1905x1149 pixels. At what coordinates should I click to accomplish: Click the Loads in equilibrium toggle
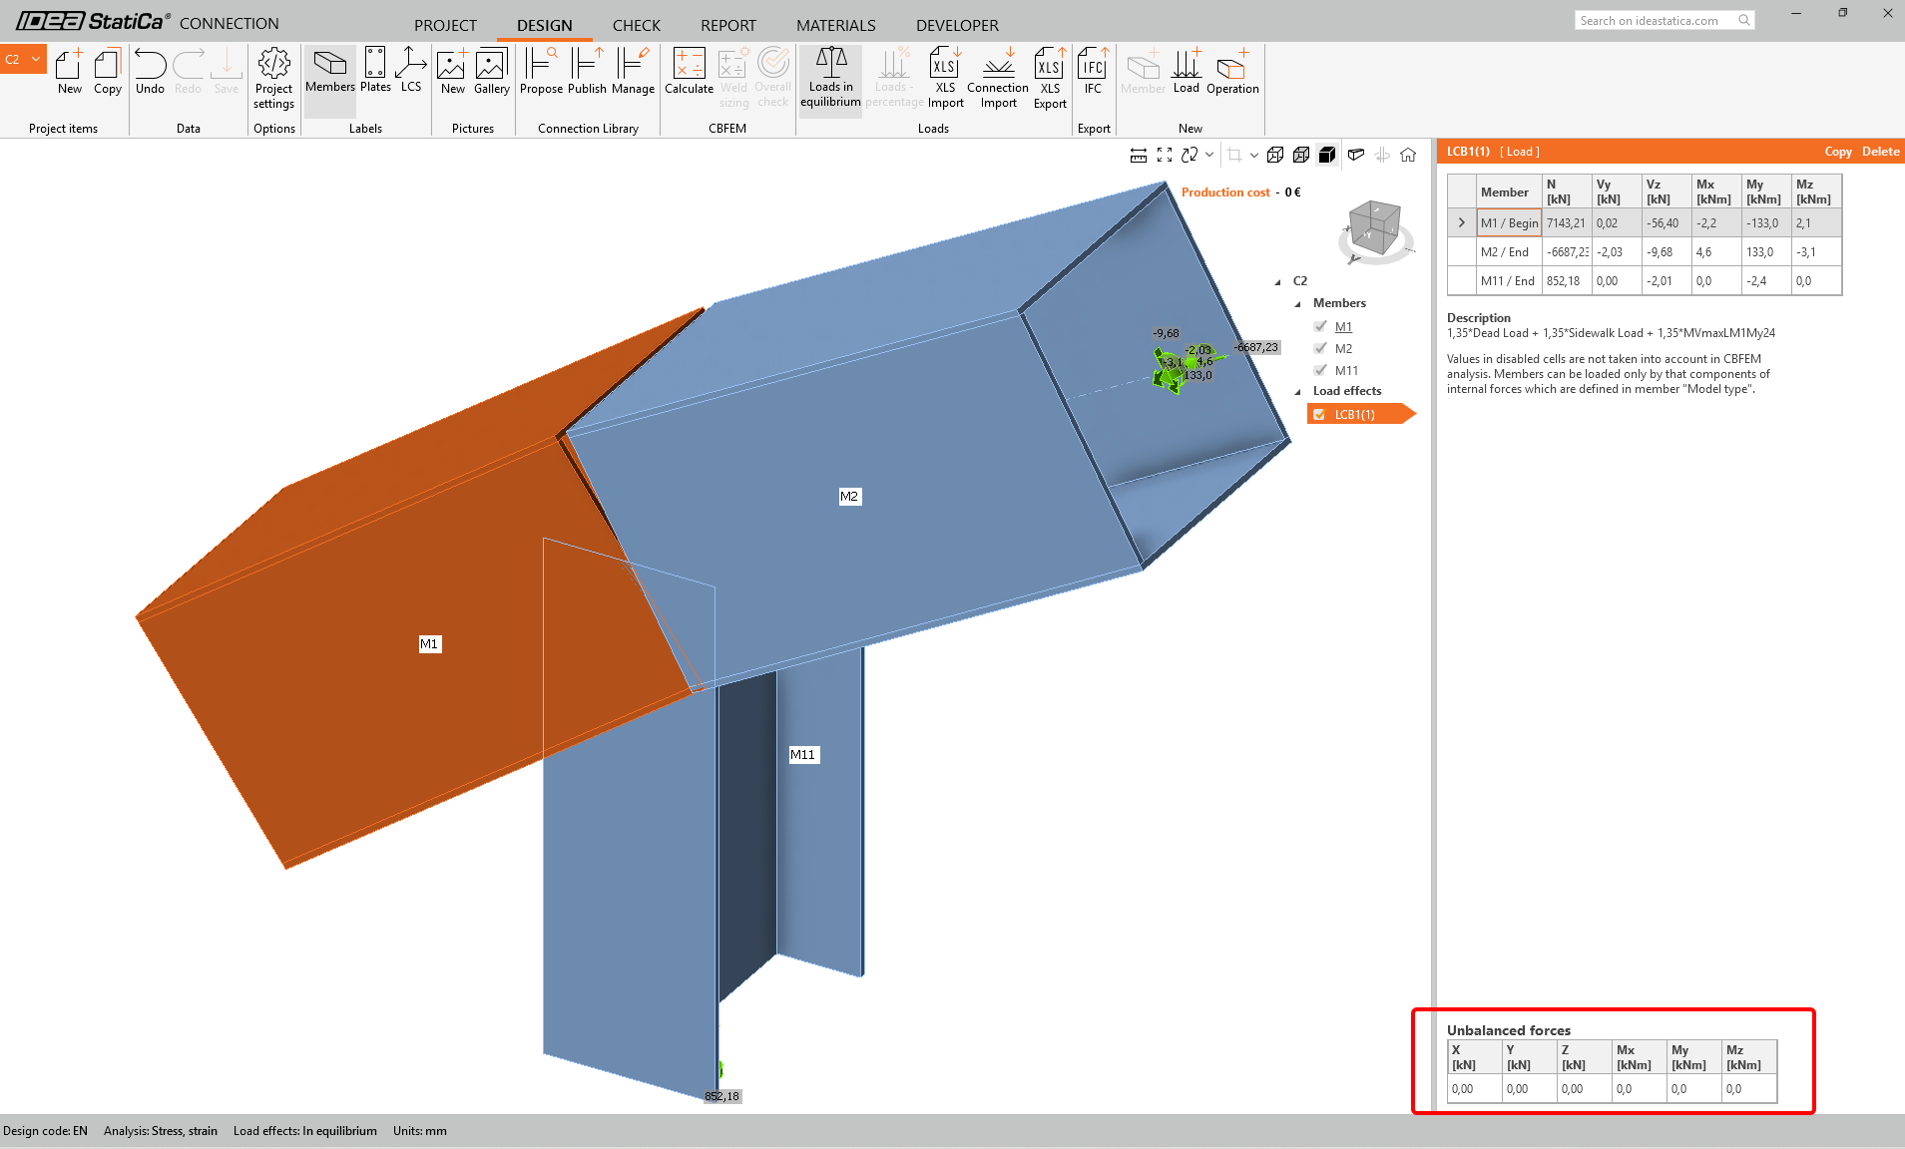(x=830, y=77)
